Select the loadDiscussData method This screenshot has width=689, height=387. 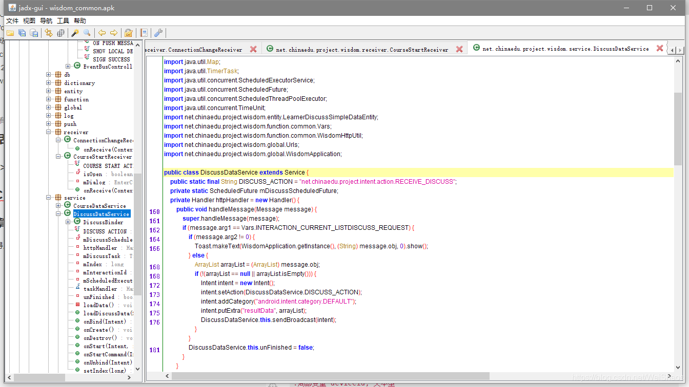pos(108,313)
